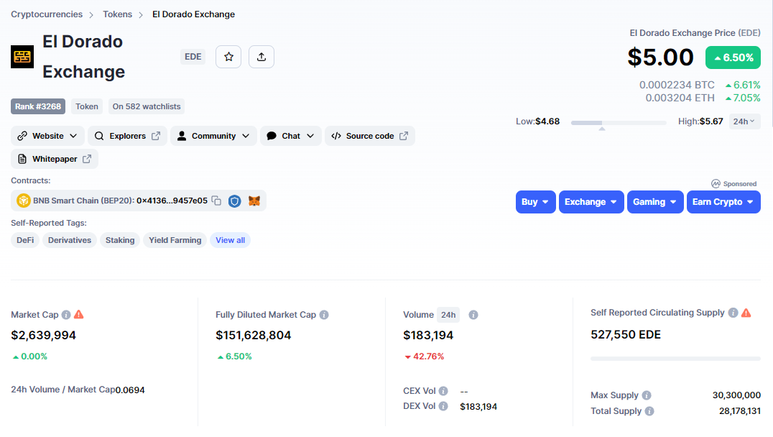
Task: Select the Yield Farming tag
Action: tap(175, 240)
